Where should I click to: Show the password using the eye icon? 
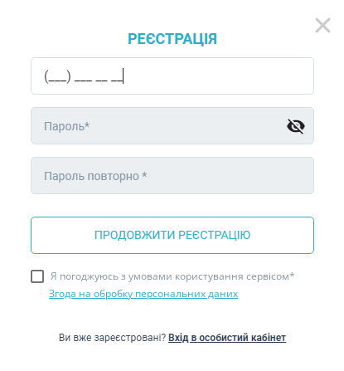pyautogui.click(x=296, y=126)
